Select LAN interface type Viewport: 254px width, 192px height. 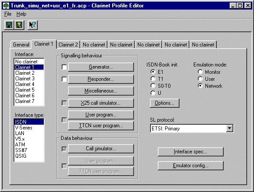point(29,133)
